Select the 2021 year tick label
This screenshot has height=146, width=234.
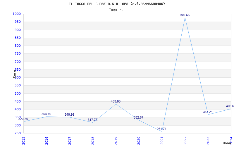pos(162,140)
